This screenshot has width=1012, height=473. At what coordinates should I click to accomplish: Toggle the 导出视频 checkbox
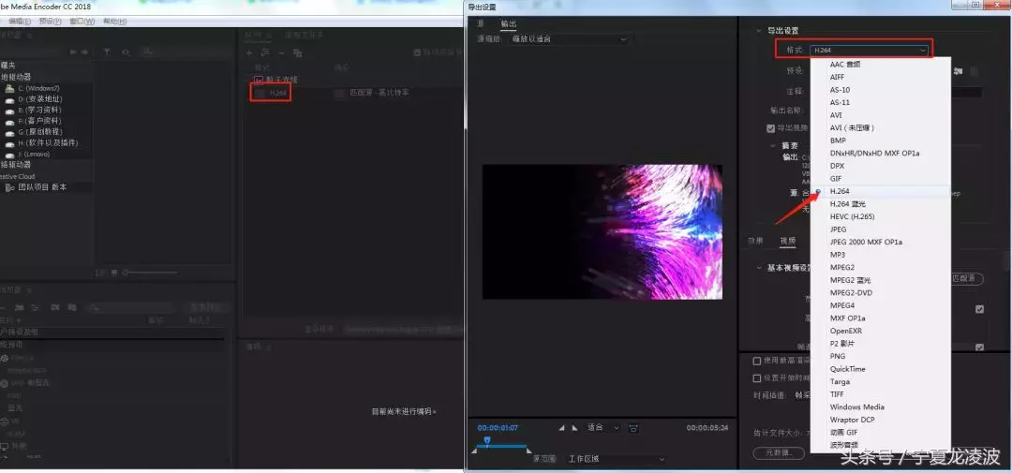tap(770, 128)
